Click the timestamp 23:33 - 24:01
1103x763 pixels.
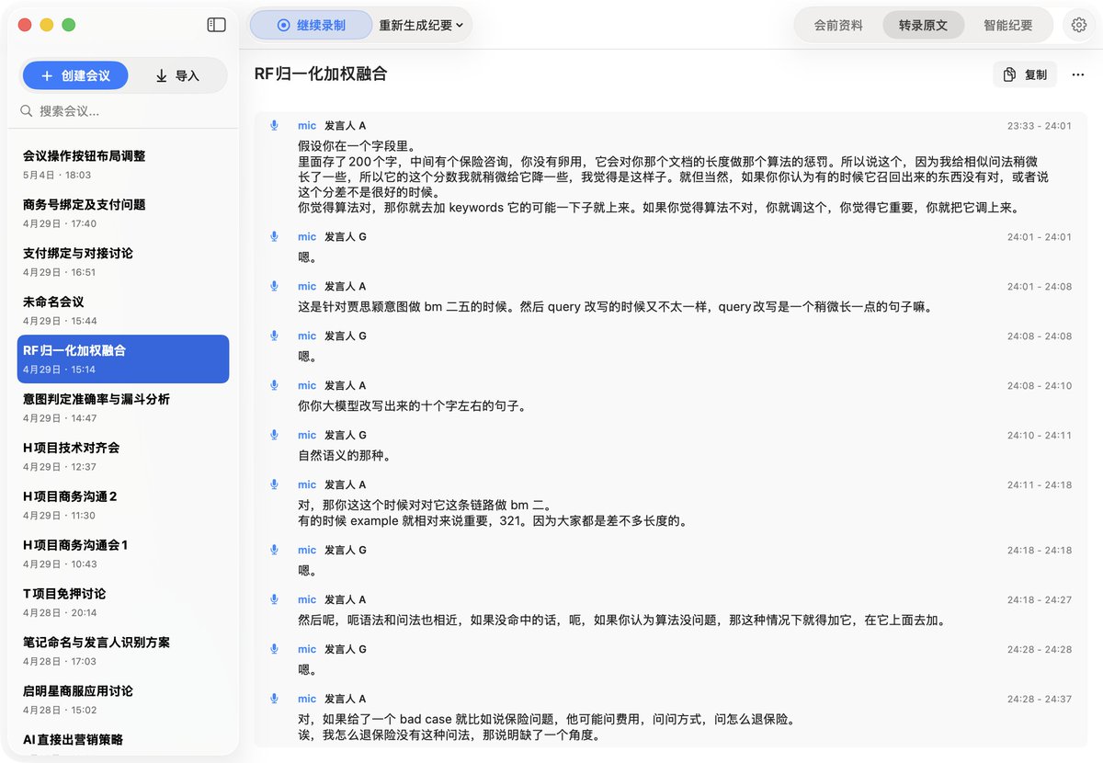tap(1039, 127)
